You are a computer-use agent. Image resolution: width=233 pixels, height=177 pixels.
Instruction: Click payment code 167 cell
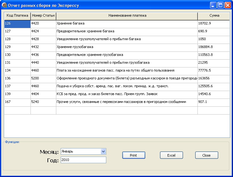pos(17,102)
